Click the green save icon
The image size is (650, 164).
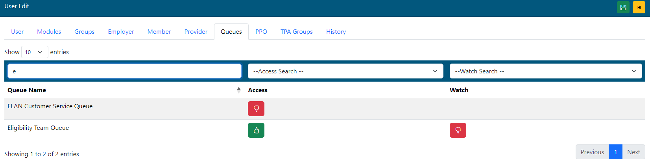(x=623, y=7)
